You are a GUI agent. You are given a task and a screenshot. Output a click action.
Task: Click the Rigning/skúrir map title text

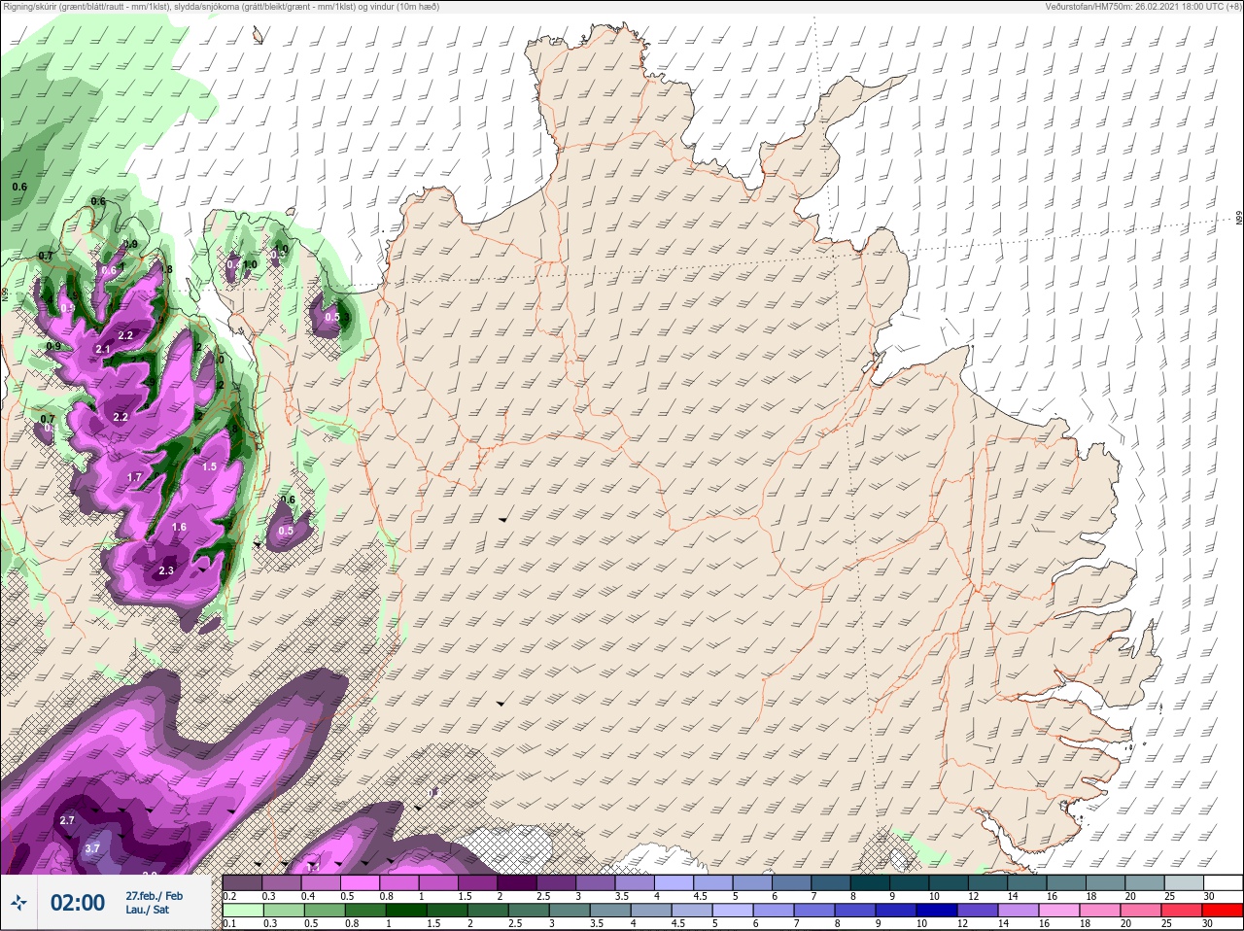221,7
